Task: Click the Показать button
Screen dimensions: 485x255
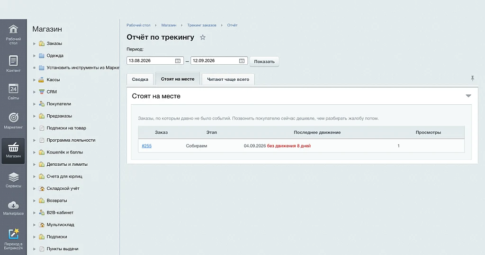Action: tap(264, 61)
